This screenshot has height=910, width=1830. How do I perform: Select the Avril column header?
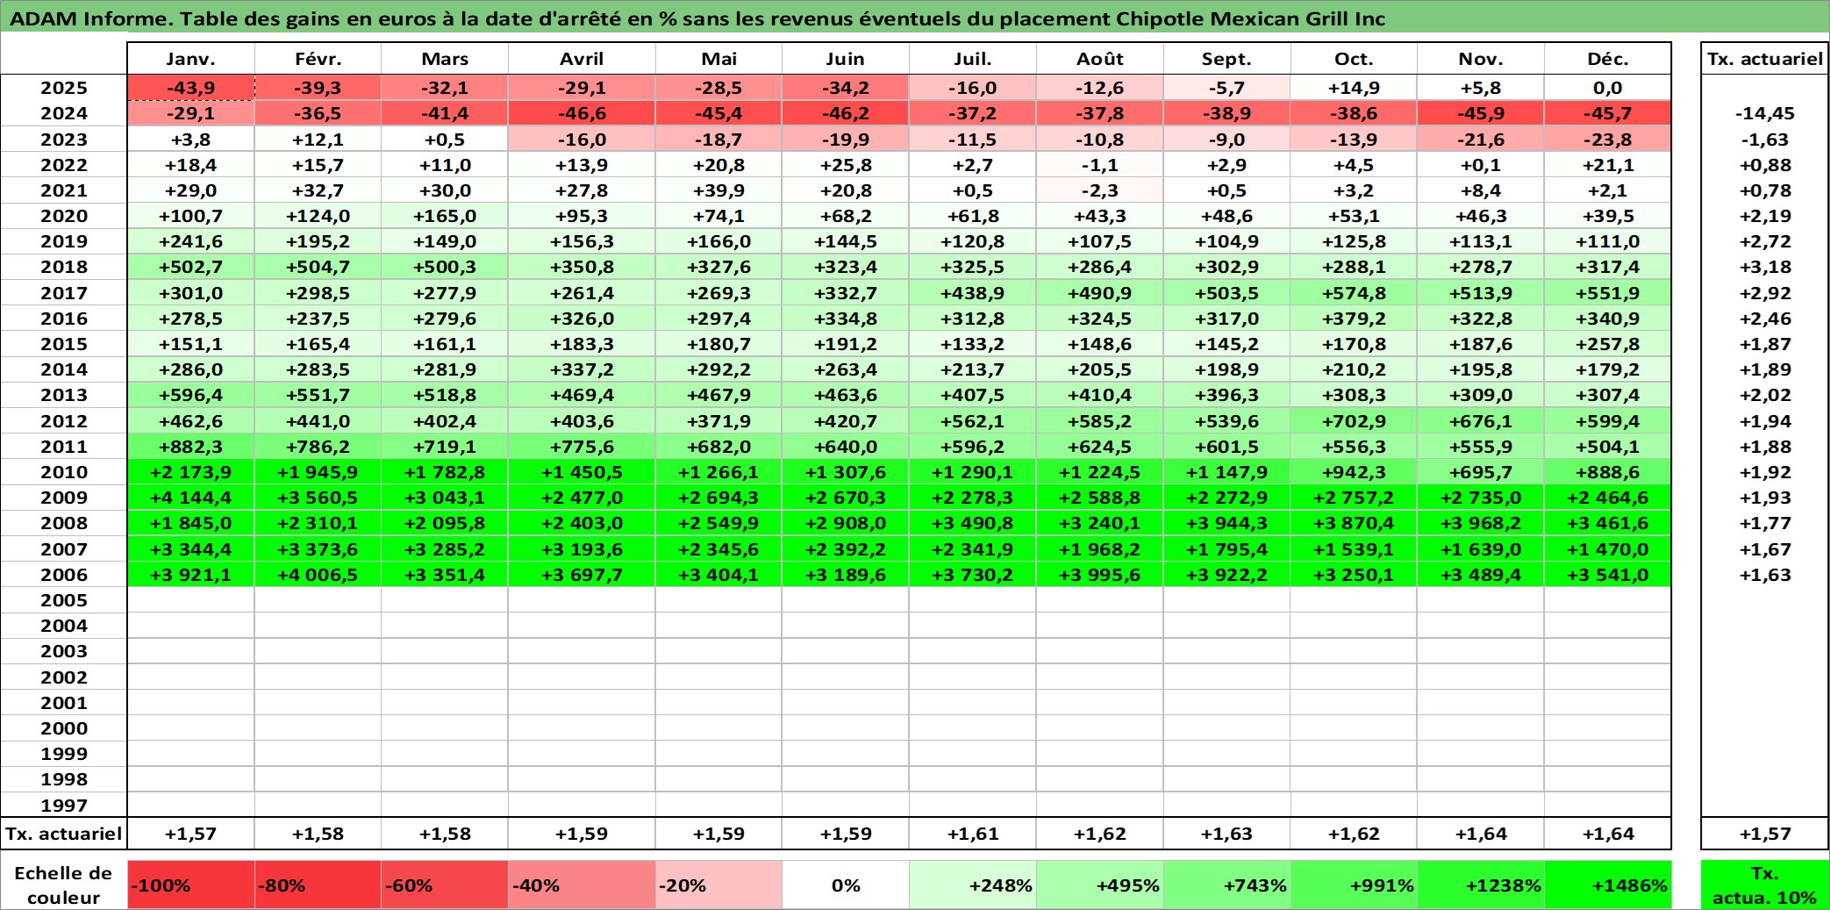(x=582, y=59)
